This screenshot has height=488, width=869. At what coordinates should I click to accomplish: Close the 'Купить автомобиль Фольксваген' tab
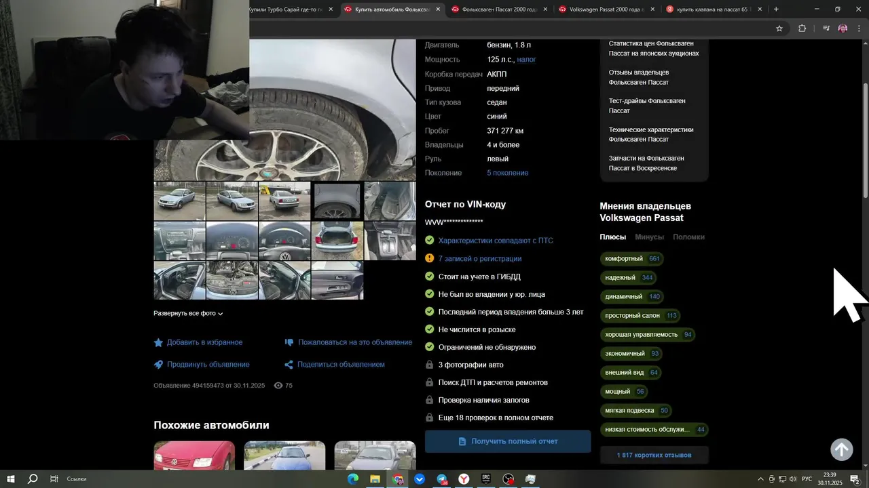(438, 9)
